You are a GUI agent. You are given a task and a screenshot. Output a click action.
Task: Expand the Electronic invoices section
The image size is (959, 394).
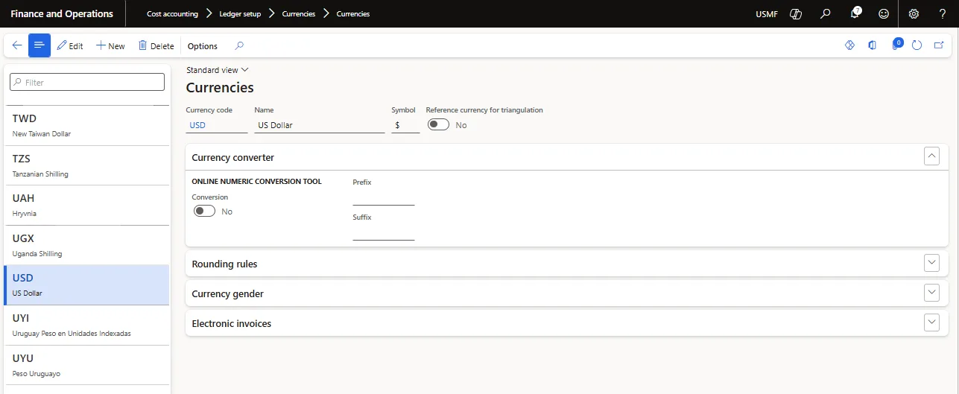[x=931, y=322]
